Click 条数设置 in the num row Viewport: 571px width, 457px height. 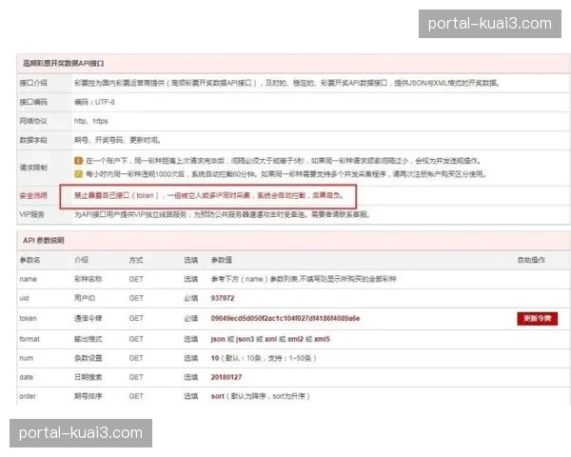point(89,358)
